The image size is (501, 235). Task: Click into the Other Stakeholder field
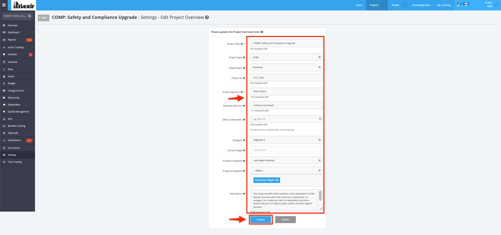(287, 119)
